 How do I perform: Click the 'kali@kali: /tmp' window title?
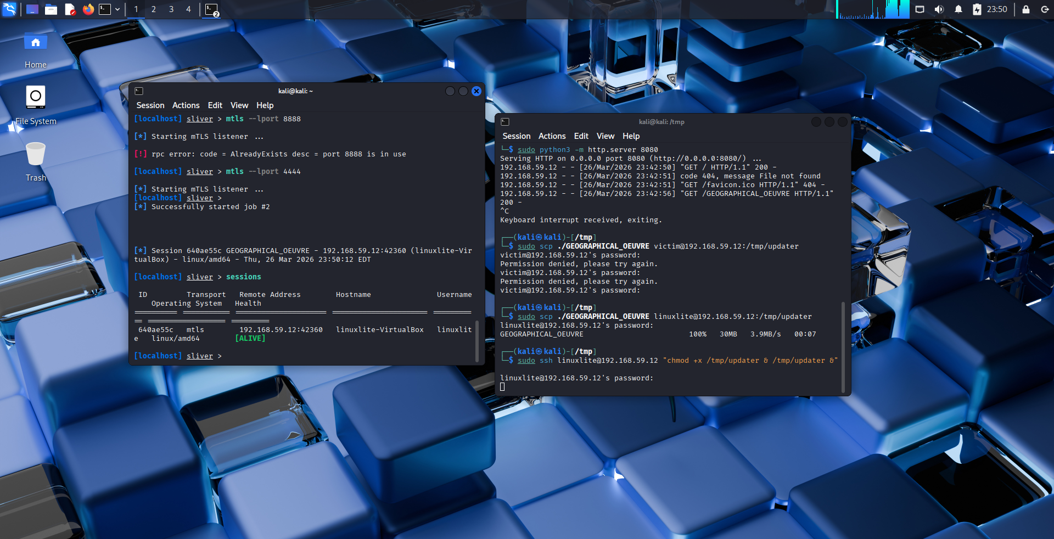661,122
